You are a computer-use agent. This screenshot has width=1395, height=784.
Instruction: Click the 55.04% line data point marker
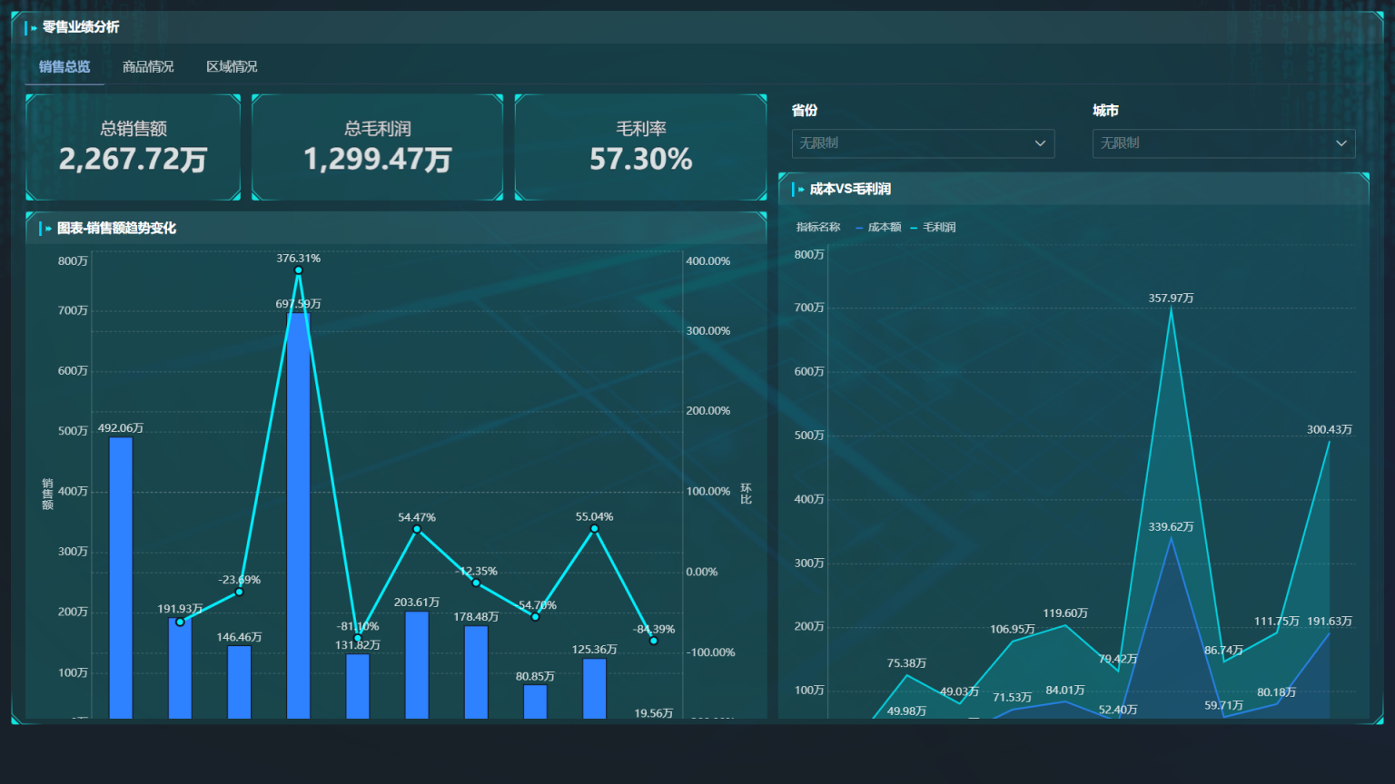point(594,528)
